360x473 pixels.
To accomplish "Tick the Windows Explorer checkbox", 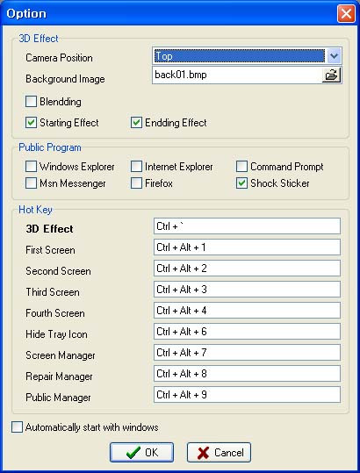I will point(31,167).
